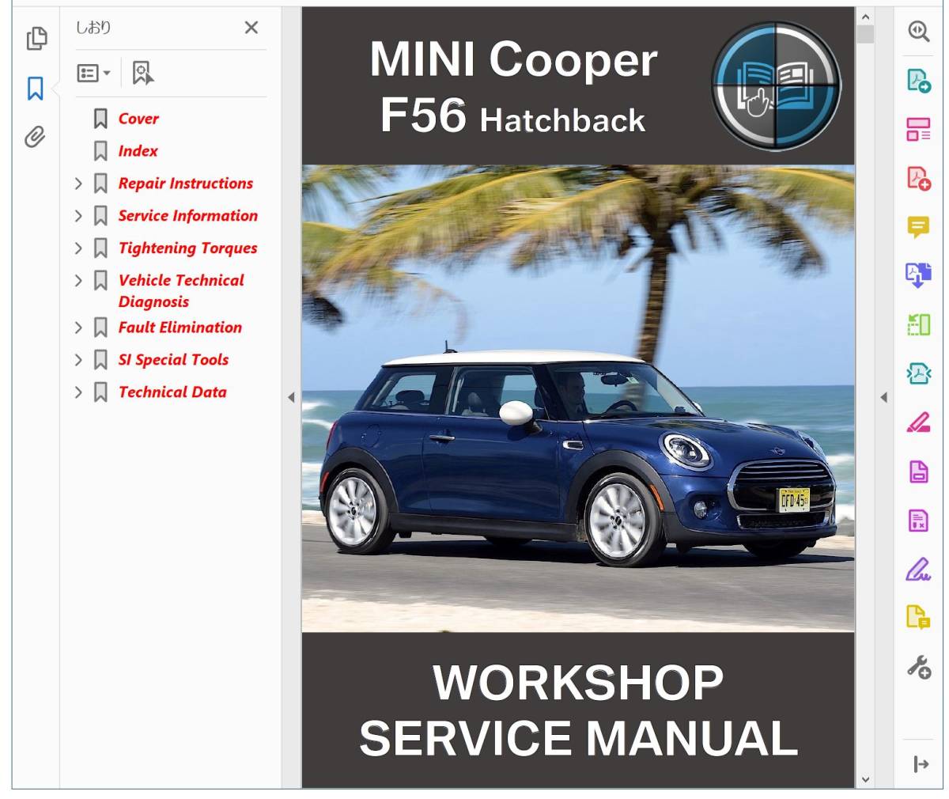Open the bookmark options dropdown menu

pos(93,73)
